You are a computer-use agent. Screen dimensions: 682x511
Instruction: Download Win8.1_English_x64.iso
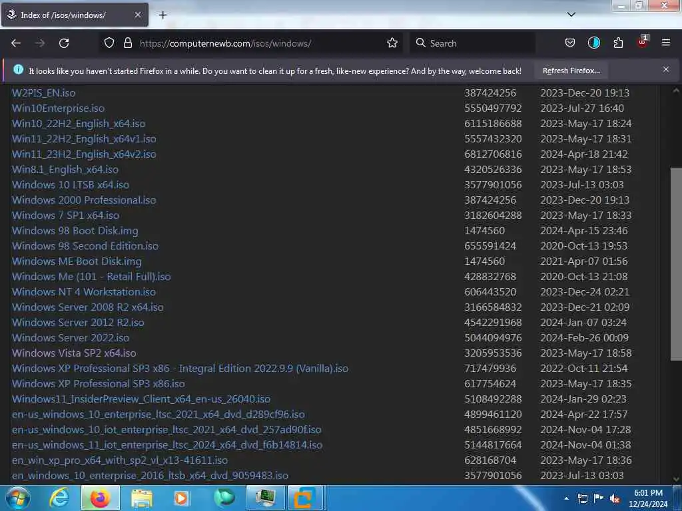(x=65, y=170)
